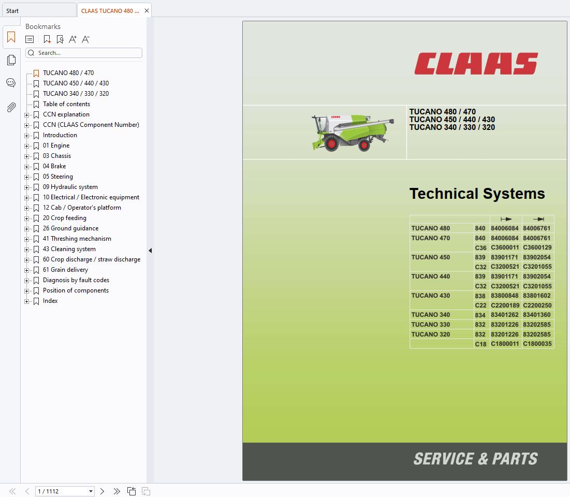Increase bookmark text size icon
The height and width of the screenshot is (497, 570).
[72, 39]
